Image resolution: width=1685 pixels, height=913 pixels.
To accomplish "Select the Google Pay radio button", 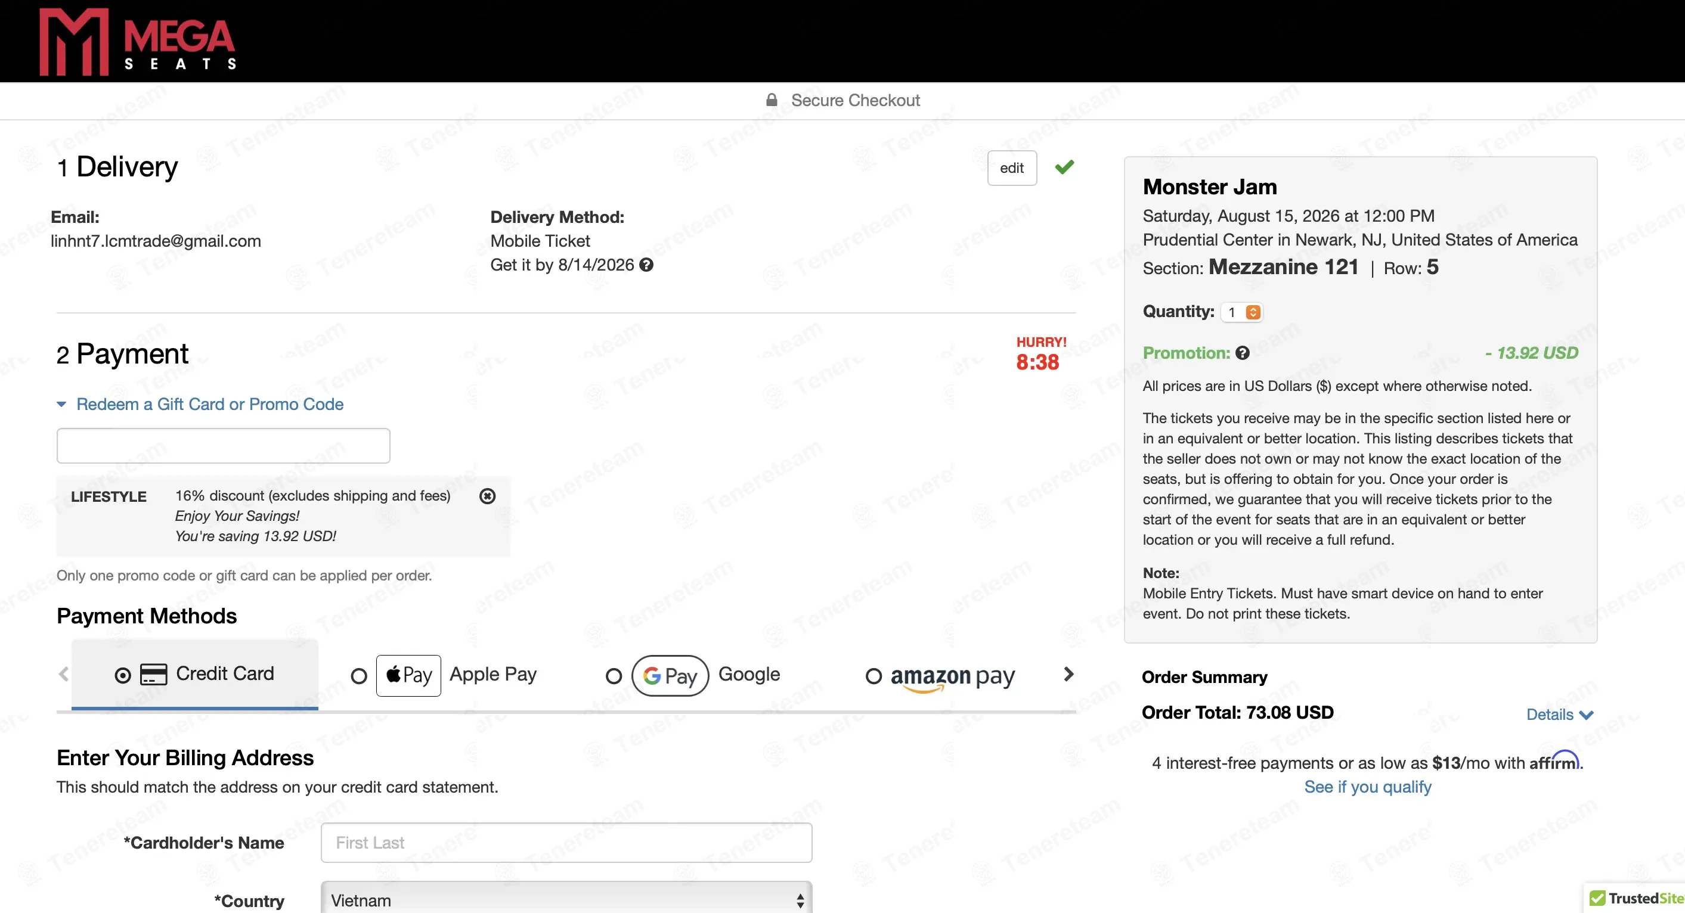I will 614,676.
